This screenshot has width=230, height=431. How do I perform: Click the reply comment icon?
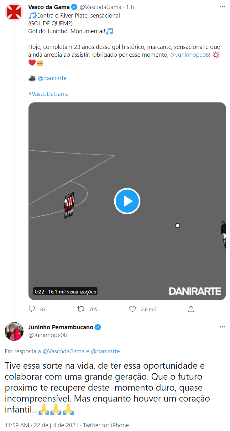[x=32, y=309]
